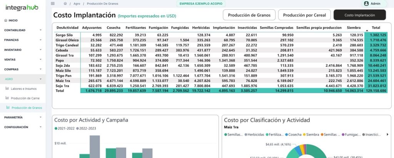Viewport: 394px width, 158px height.
Task: Click the home icon in breadcrumb
Action: point(65,3)
